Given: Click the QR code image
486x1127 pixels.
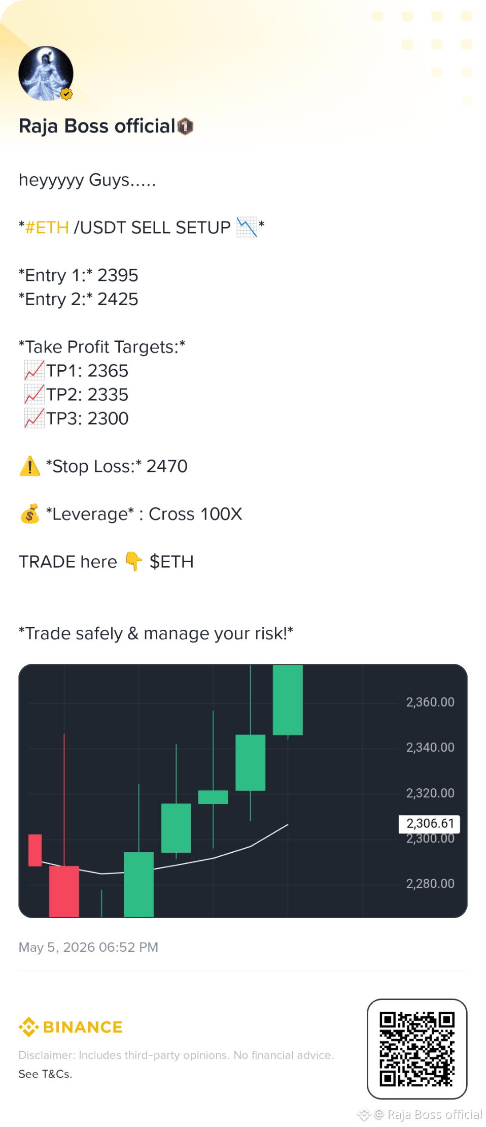Looking at the screenshot, I should tap(417, 1049).
